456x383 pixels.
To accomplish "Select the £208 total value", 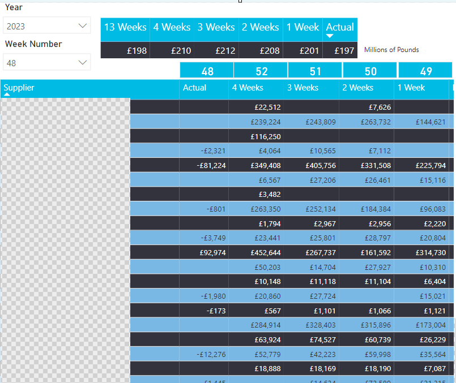I will (x=270, y=51).
